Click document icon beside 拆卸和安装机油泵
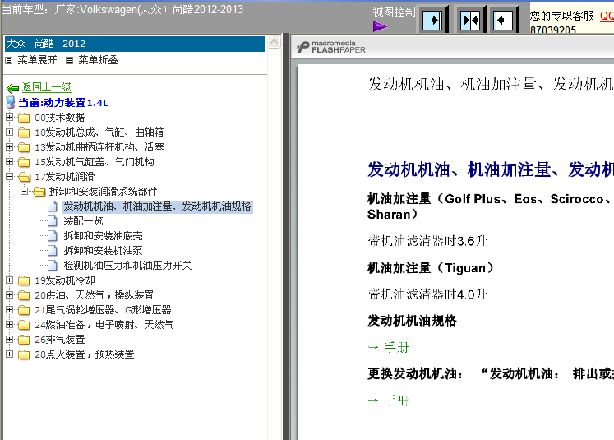 tap(52, 251)
